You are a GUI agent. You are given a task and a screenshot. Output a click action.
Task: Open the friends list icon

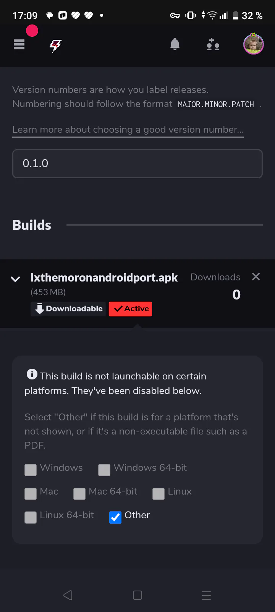point(213,44)
